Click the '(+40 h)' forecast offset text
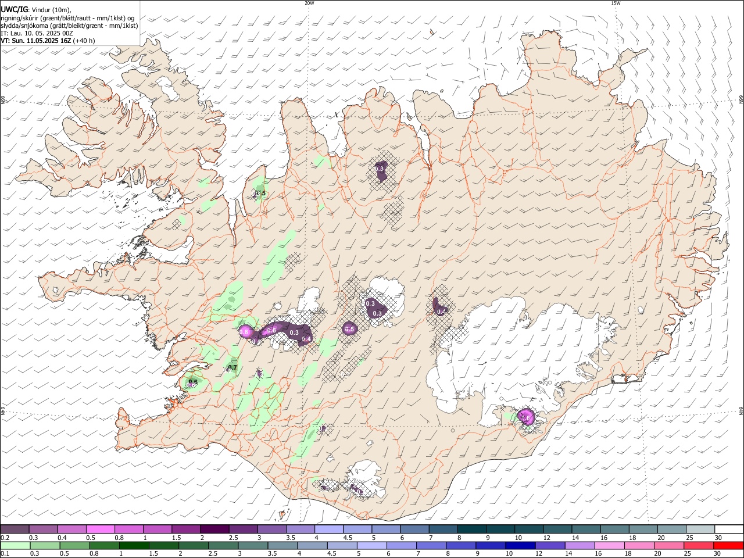This screenshot has width=744, height=558. click(84, 41)
